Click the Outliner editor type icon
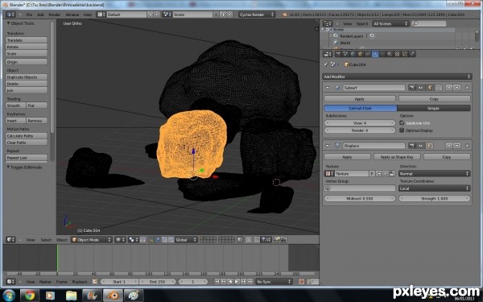 coord(328,23)
